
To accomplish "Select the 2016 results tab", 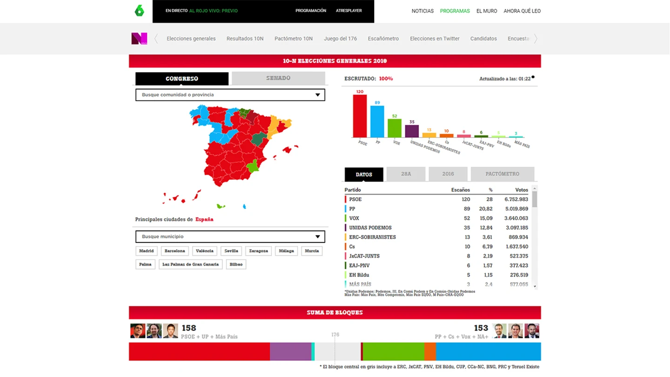I will (x=448, y=174).
